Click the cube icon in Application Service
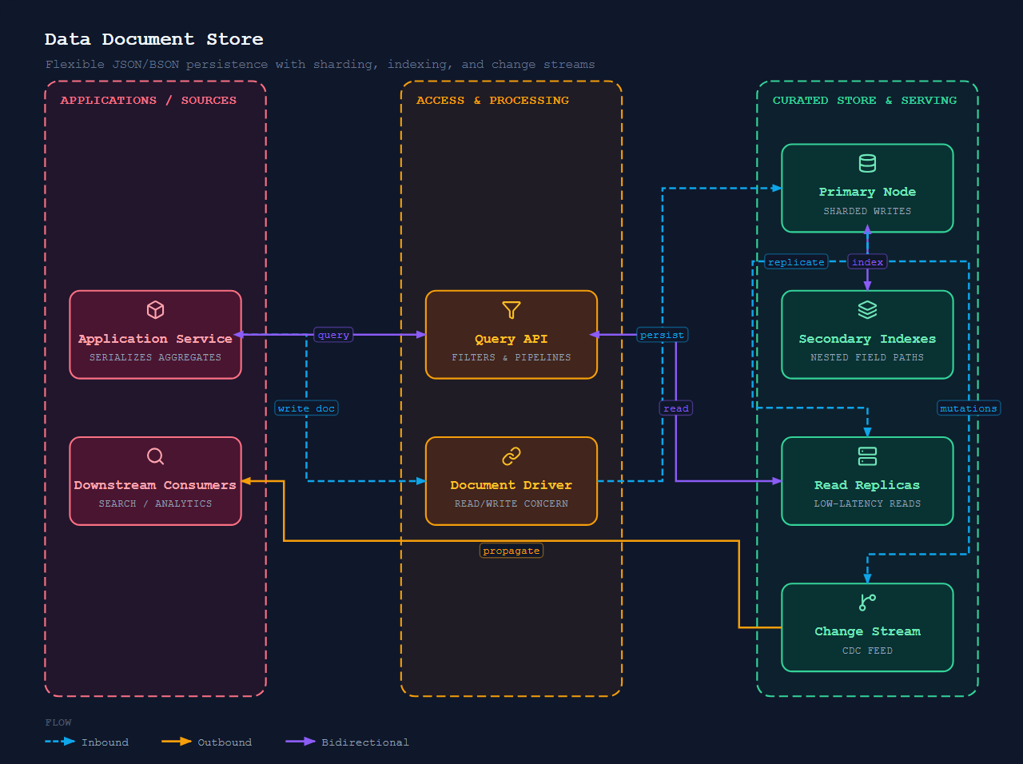 point(155,310)
